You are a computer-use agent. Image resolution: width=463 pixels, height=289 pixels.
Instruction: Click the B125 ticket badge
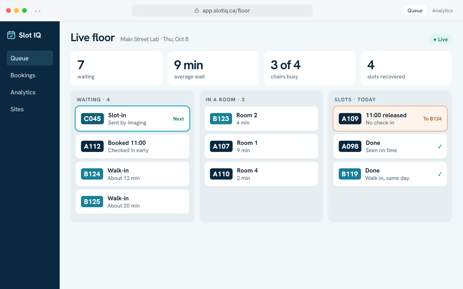tap(92, 202)
